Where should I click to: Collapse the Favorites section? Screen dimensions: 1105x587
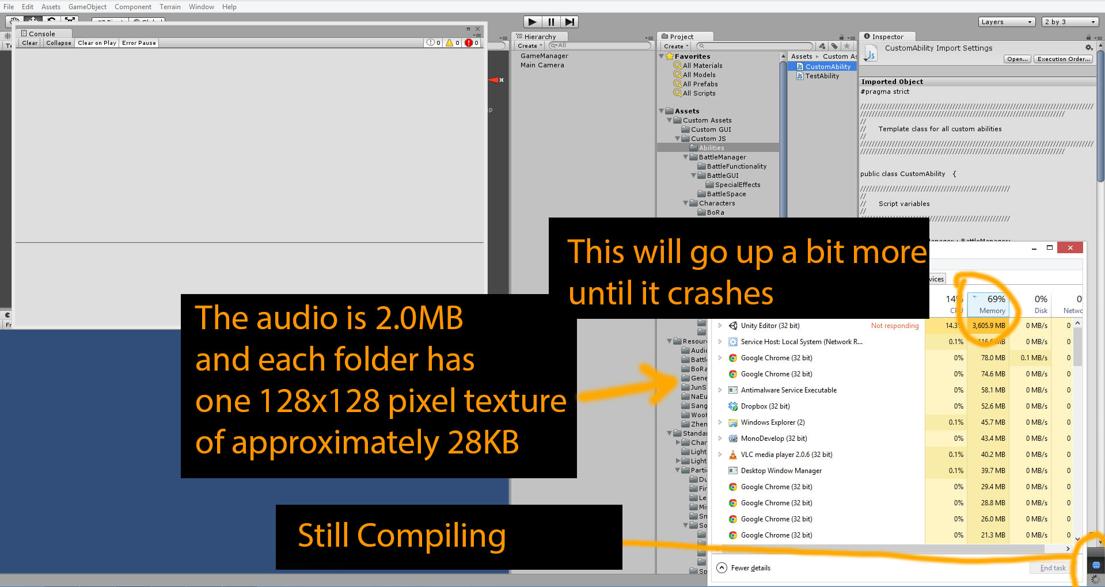[x=662, y=56]
